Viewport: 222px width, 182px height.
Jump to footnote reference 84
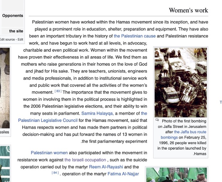point(55,173)
